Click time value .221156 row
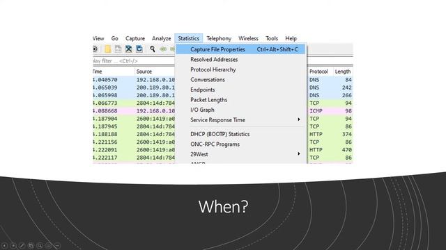The height and width of the screenshot is (250, 446). click(x=105, y=142)
